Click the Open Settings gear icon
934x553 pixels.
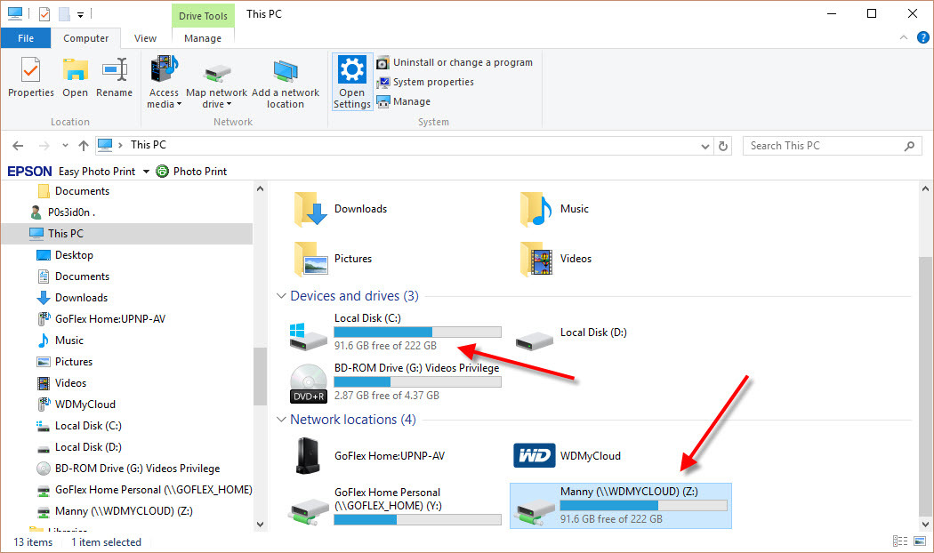pyautogui.click(x=352, y=70)
